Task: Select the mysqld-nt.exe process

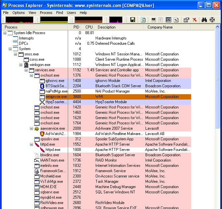Action: coord(51,197)
